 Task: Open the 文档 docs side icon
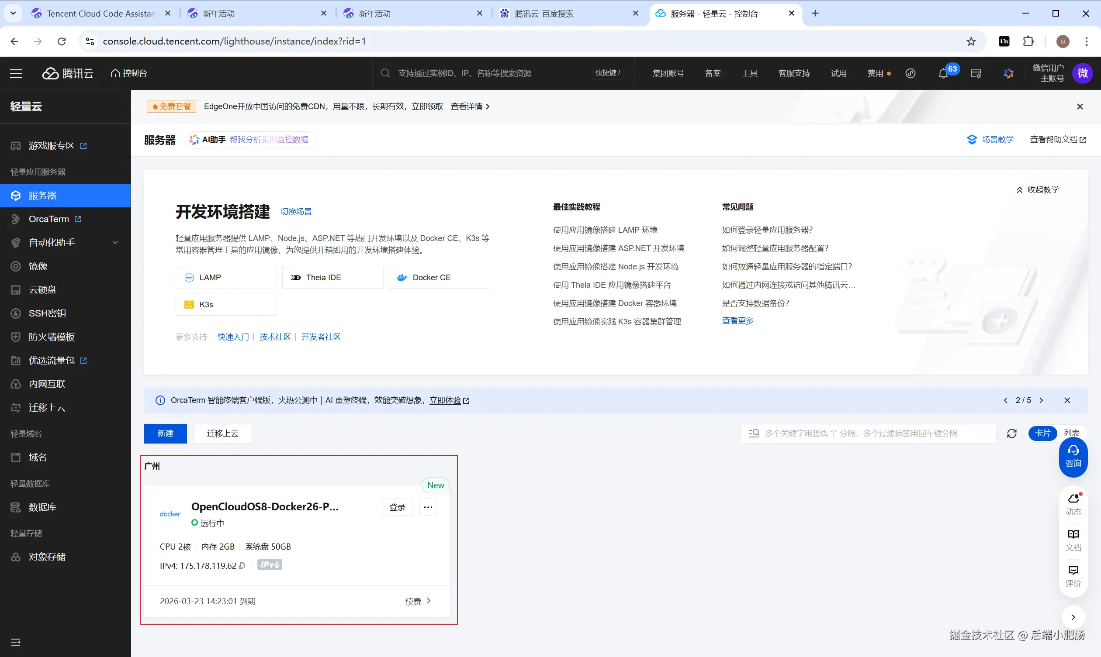click(1073, 539)
